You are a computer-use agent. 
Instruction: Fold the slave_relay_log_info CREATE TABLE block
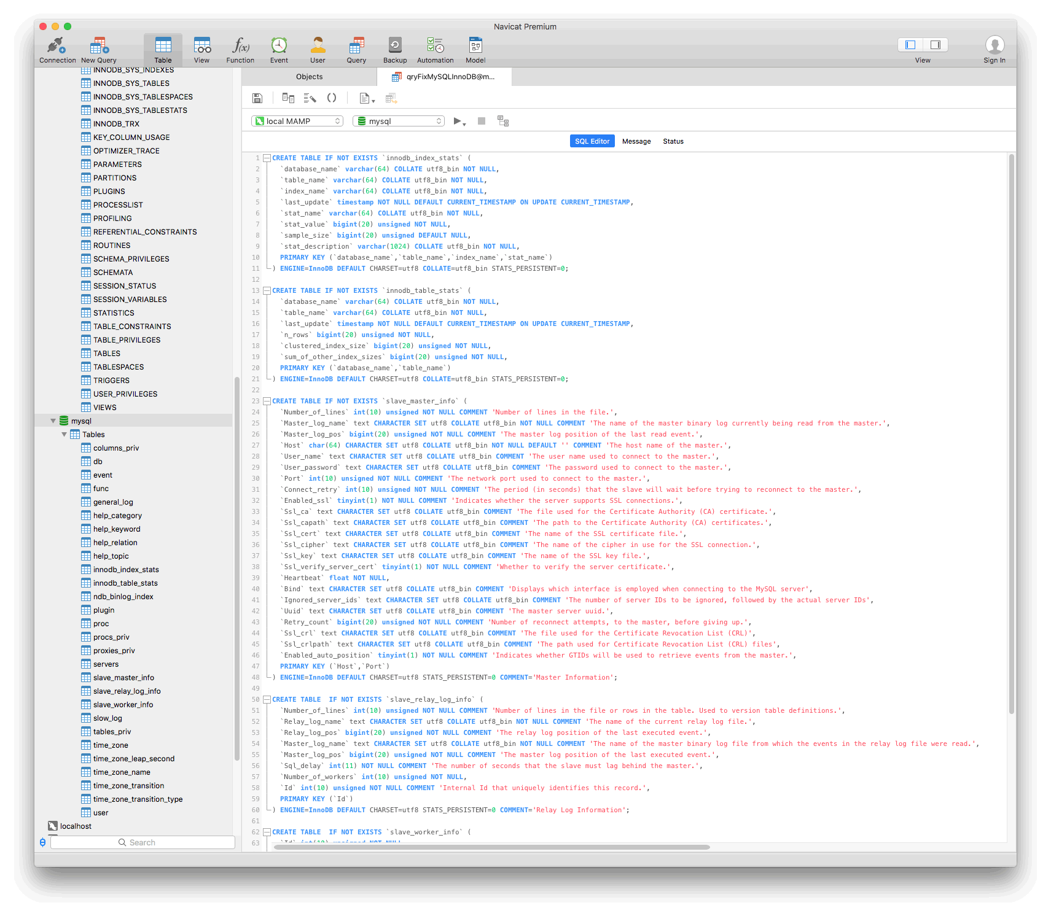pos(267,700)
